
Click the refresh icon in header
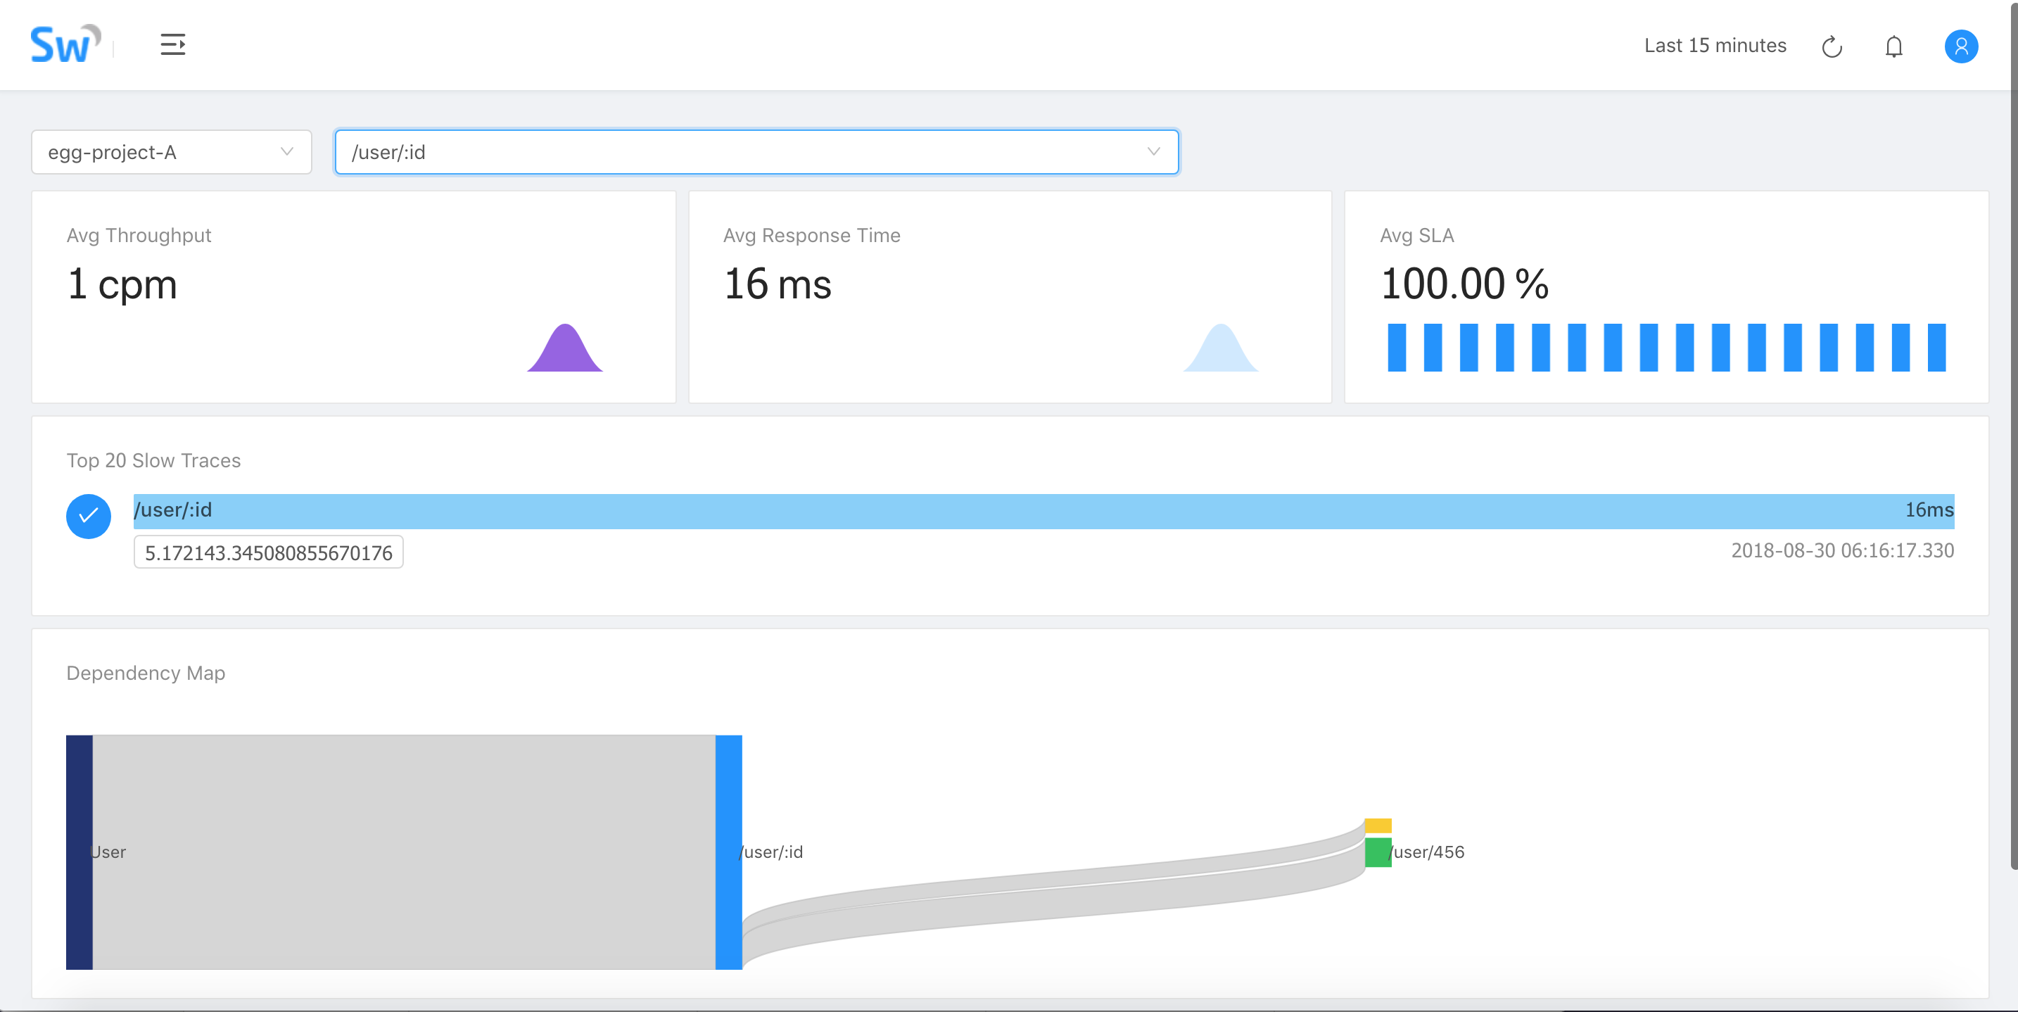[x=1832, y=47]
